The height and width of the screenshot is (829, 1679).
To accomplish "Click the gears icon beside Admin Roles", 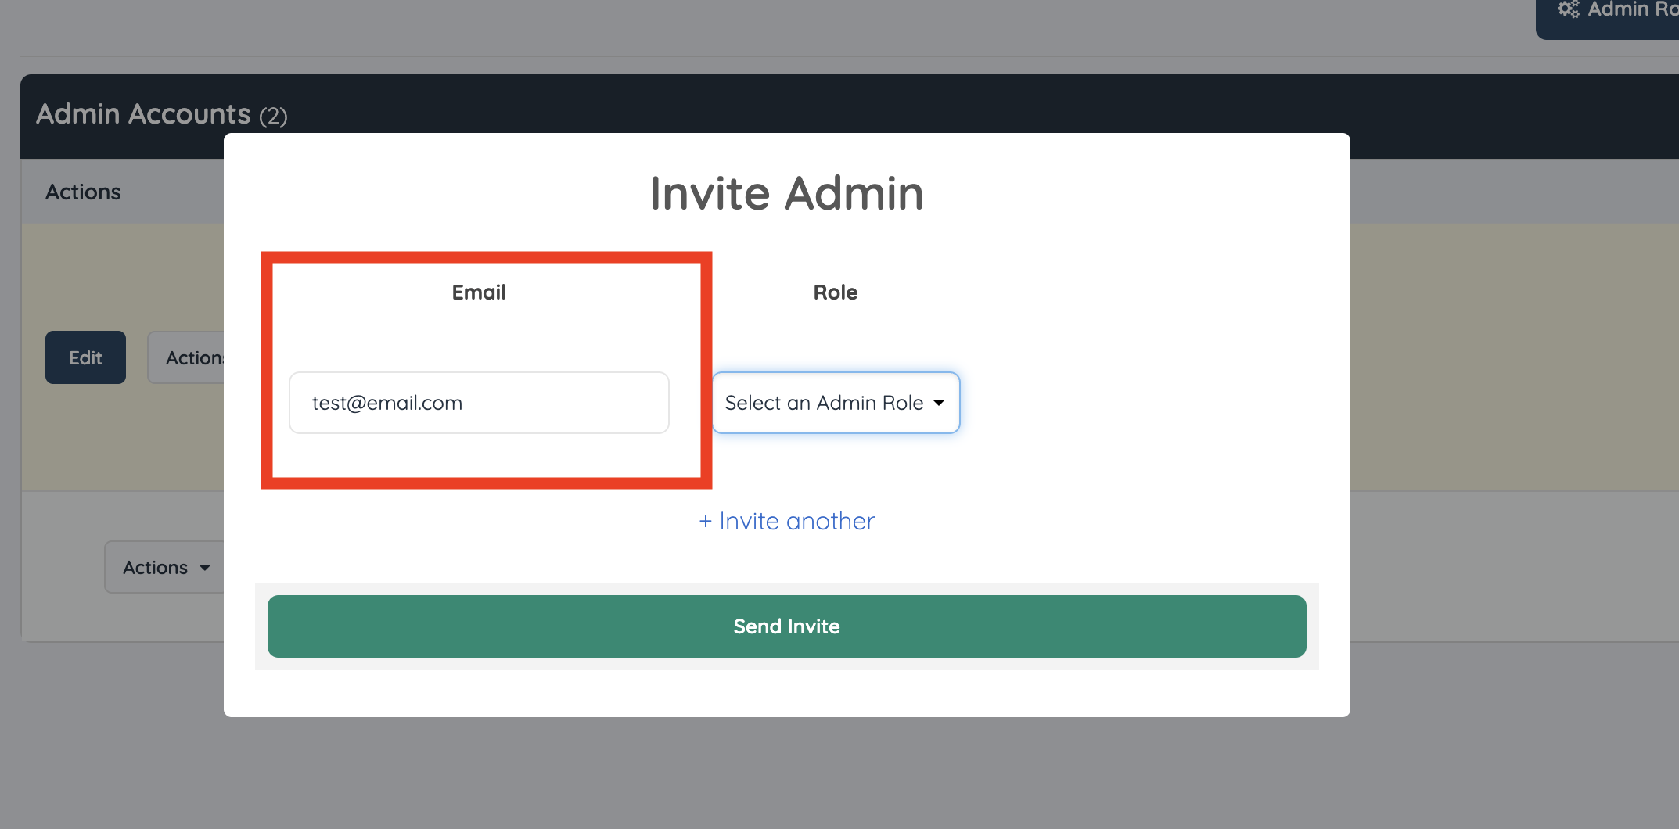I will (x=1568, y=9).
